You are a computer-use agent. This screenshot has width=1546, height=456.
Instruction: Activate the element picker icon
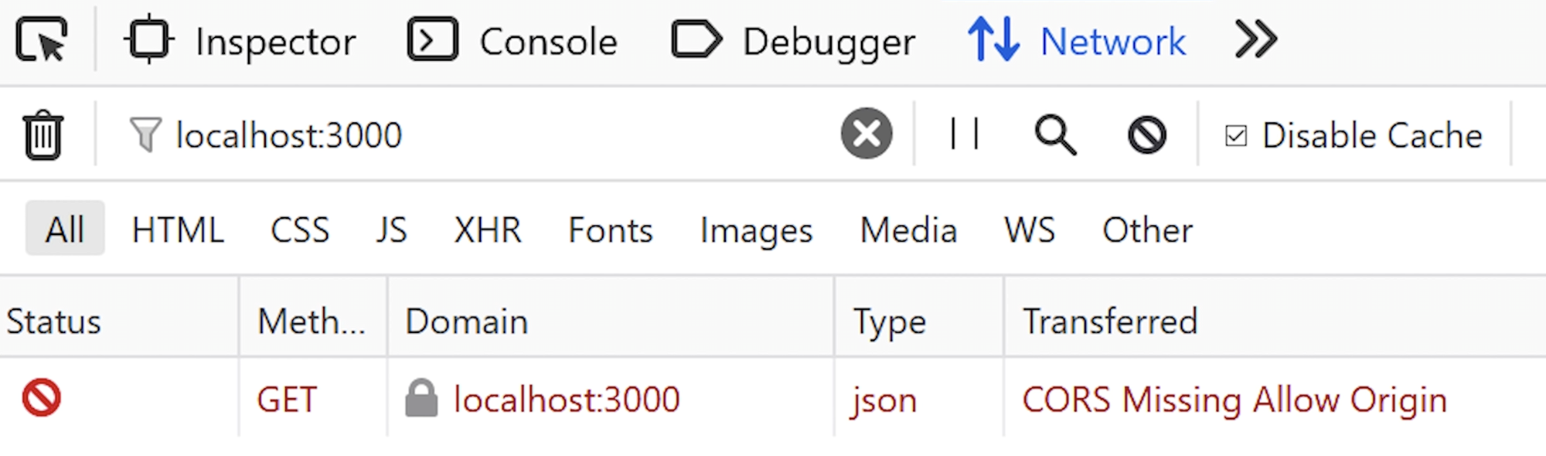point(42,40)
